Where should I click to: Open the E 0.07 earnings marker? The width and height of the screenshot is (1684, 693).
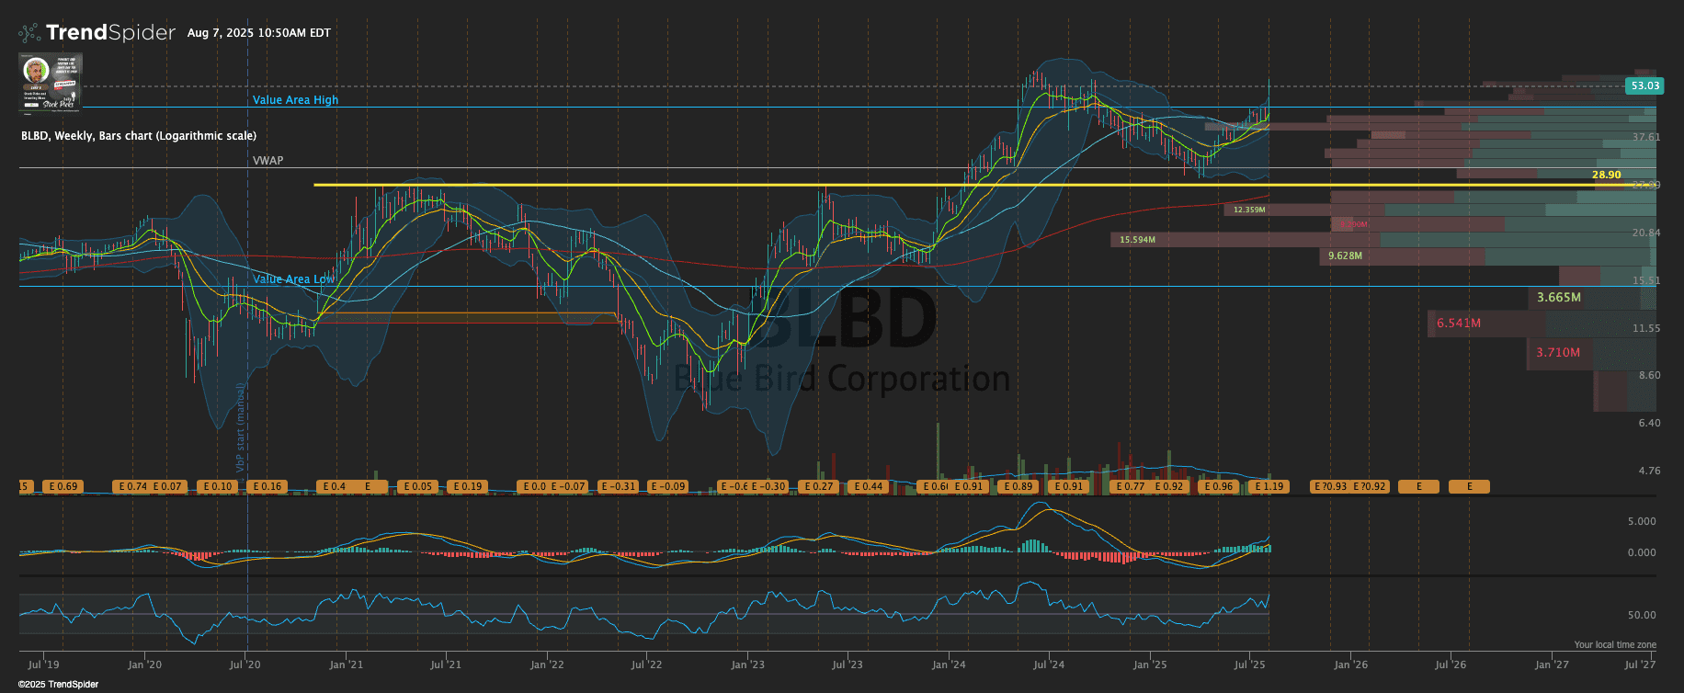(168, 486)
